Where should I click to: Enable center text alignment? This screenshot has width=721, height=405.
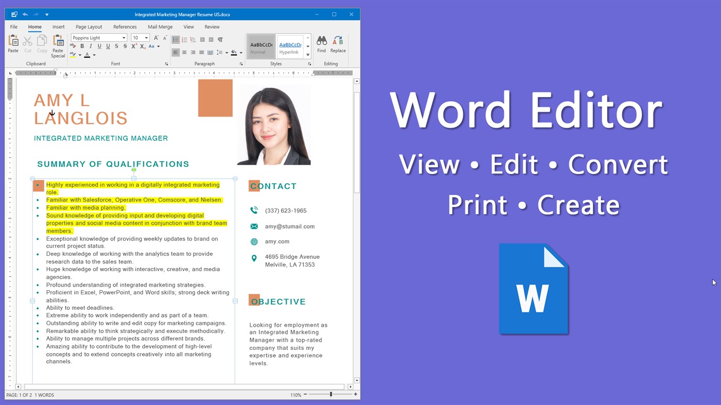(184, 52)
